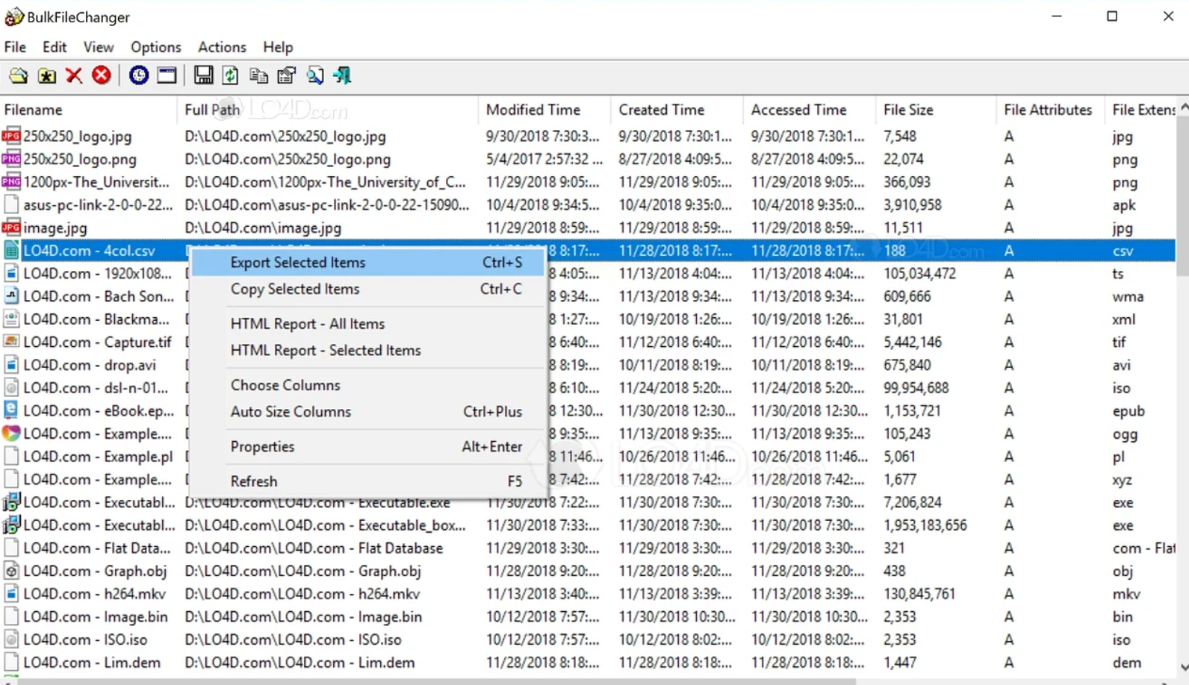The image size is (1189, 685).
Task: Click the red X Remove Selected icon
Action: (74, 75)
